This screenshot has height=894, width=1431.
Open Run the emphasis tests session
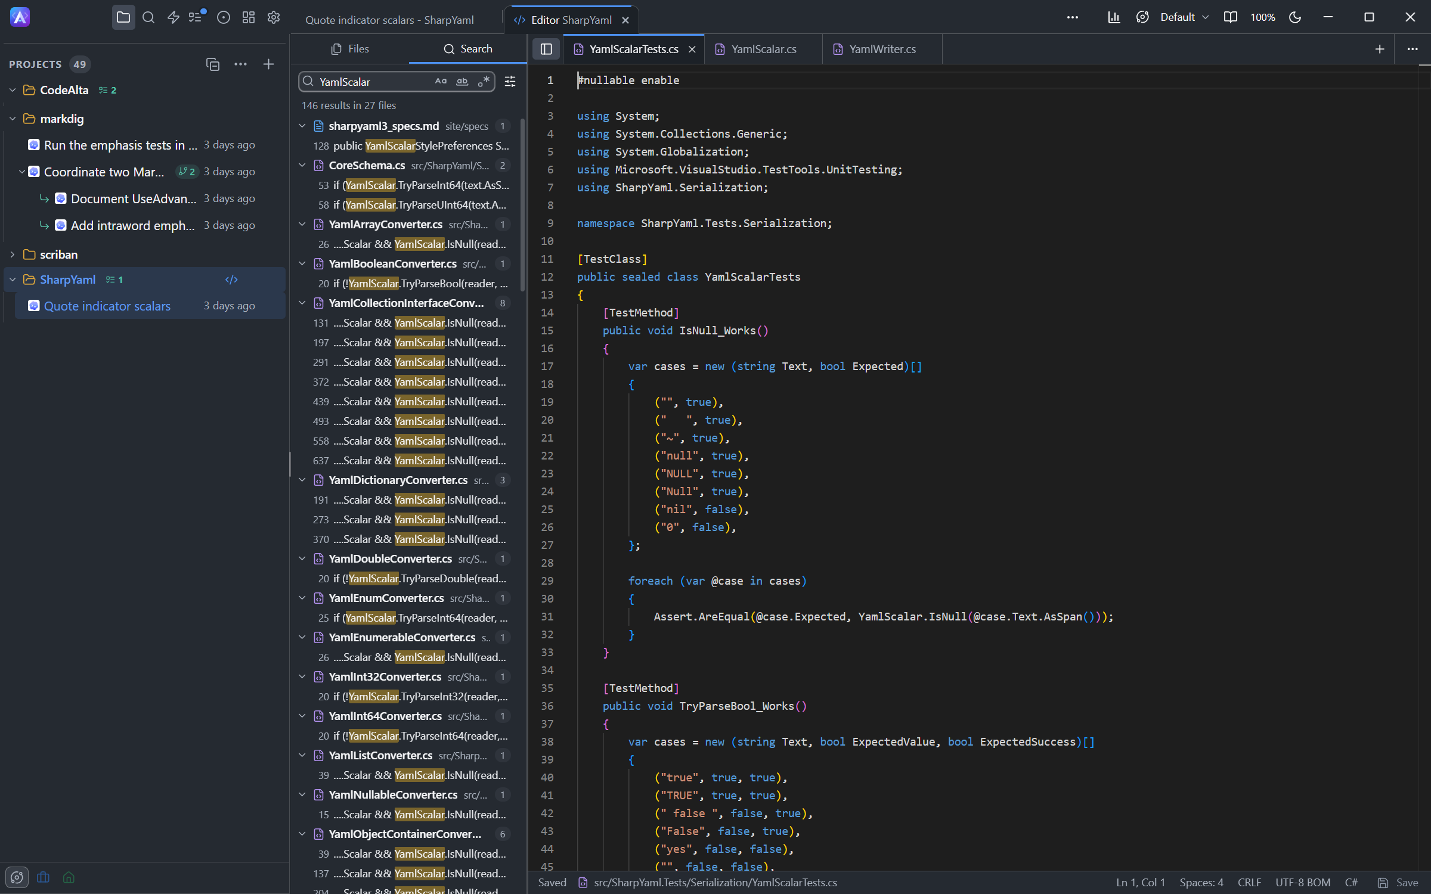150,145
